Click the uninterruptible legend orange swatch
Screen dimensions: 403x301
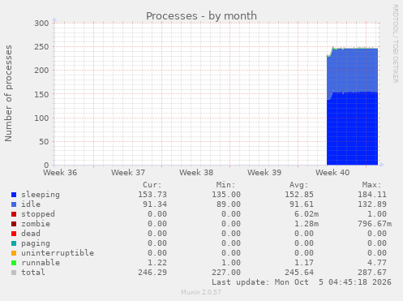click(x=14, y=253)
